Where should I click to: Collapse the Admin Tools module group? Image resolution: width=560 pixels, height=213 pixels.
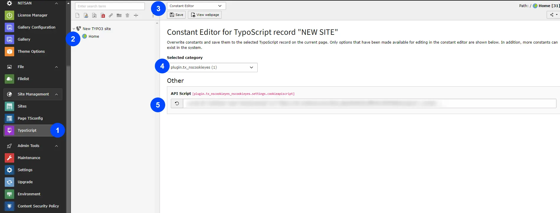click(x=56, y=146)
